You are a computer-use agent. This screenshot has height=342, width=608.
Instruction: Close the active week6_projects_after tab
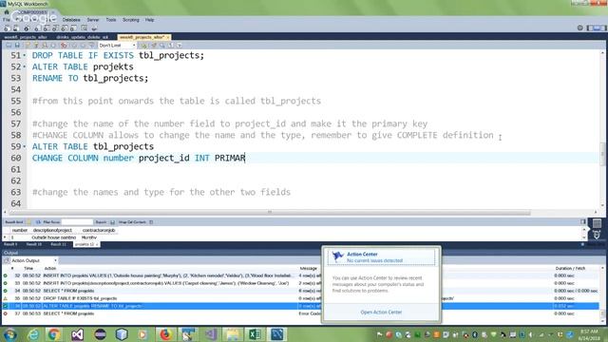click(168, 37)
